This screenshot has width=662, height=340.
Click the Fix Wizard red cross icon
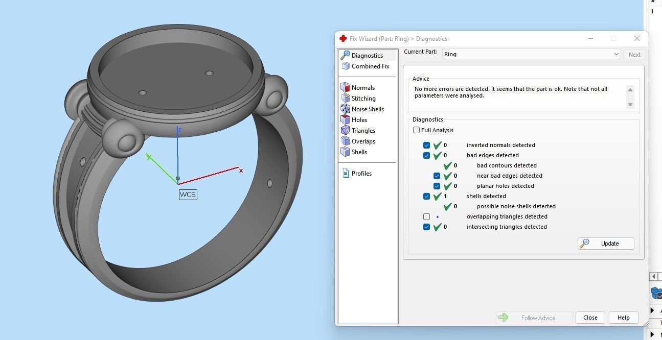click(x=343, y=39)
